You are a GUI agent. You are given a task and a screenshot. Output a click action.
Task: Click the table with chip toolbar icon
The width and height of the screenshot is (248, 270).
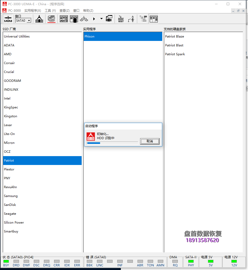point(74,19)
